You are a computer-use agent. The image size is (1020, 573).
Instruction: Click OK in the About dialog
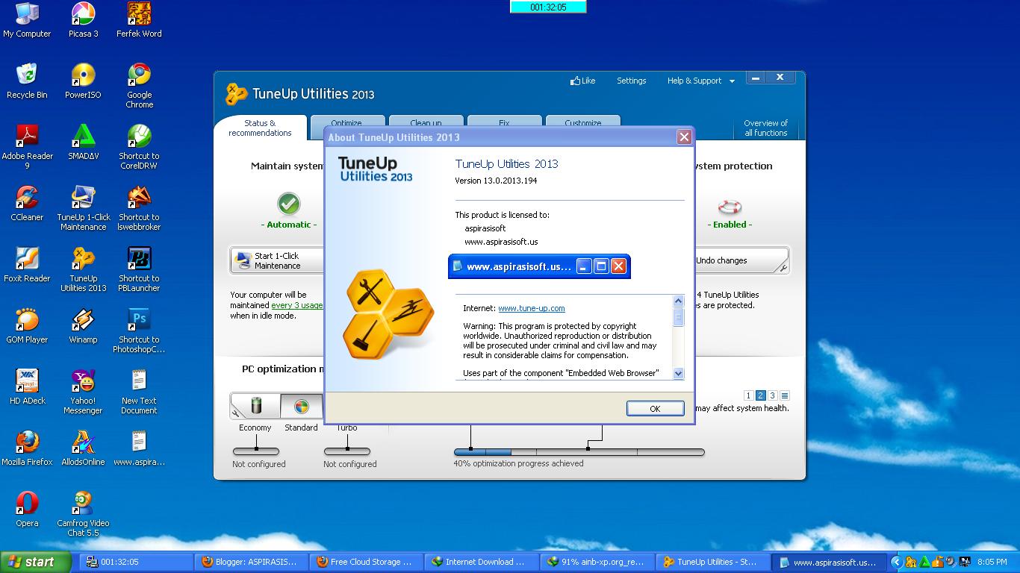pyautogui.click(x=655, y=408)
